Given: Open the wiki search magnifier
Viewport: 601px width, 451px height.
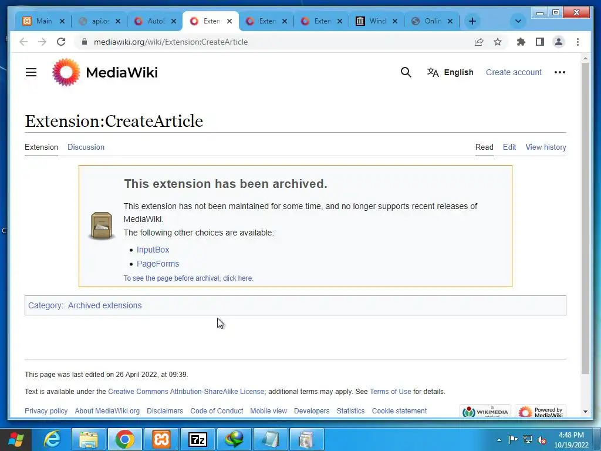Looking at the screenshot, I should 406,72.
